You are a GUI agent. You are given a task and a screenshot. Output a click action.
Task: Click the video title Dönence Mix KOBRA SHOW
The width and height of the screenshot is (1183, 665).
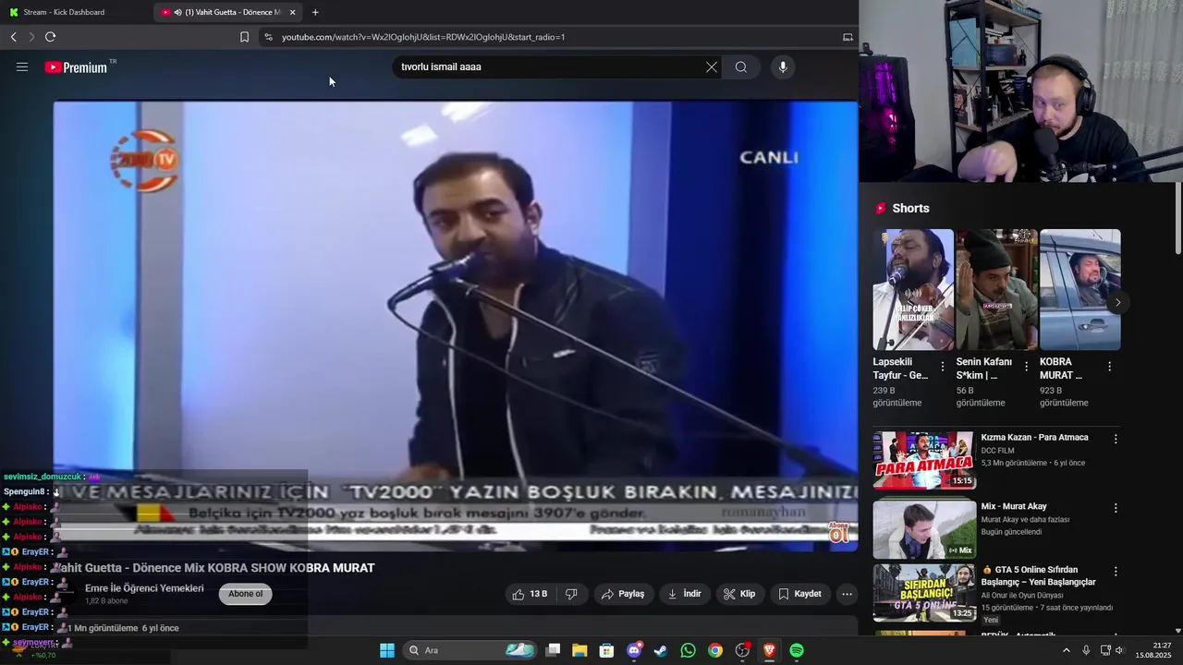coord(214,568)
